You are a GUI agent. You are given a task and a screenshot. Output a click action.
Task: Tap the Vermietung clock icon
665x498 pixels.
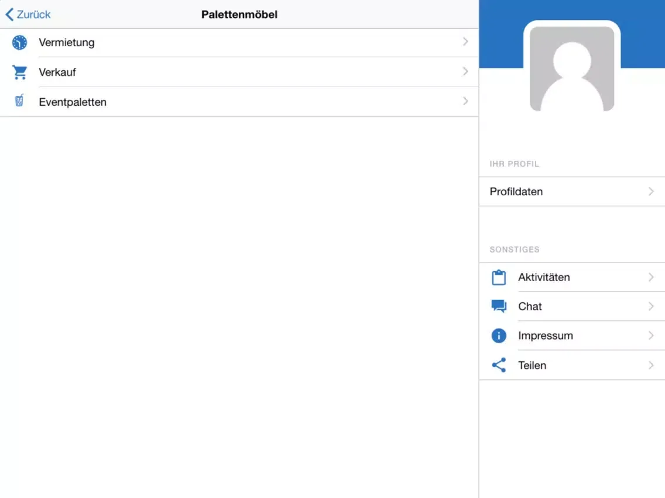click(19, 42)
